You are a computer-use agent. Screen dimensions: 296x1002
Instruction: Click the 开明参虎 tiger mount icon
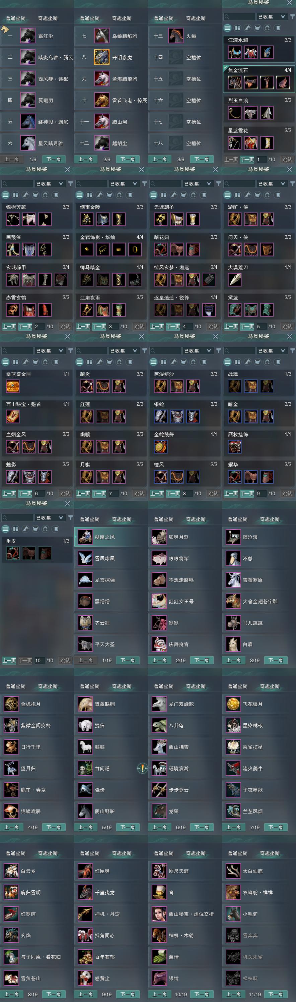pos(102,57)
